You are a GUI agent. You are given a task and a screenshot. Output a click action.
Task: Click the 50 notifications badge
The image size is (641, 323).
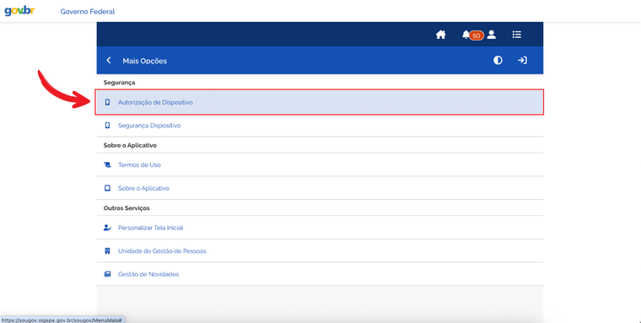point(477,35)
